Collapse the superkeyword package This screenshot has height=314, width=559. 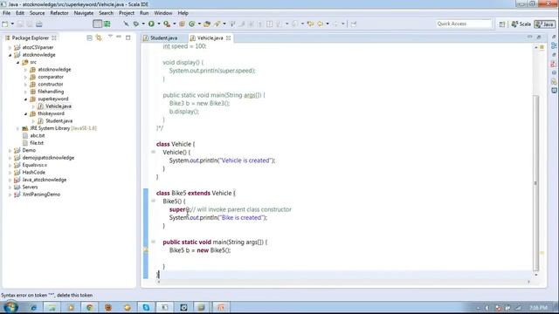[x=25, y=99]
